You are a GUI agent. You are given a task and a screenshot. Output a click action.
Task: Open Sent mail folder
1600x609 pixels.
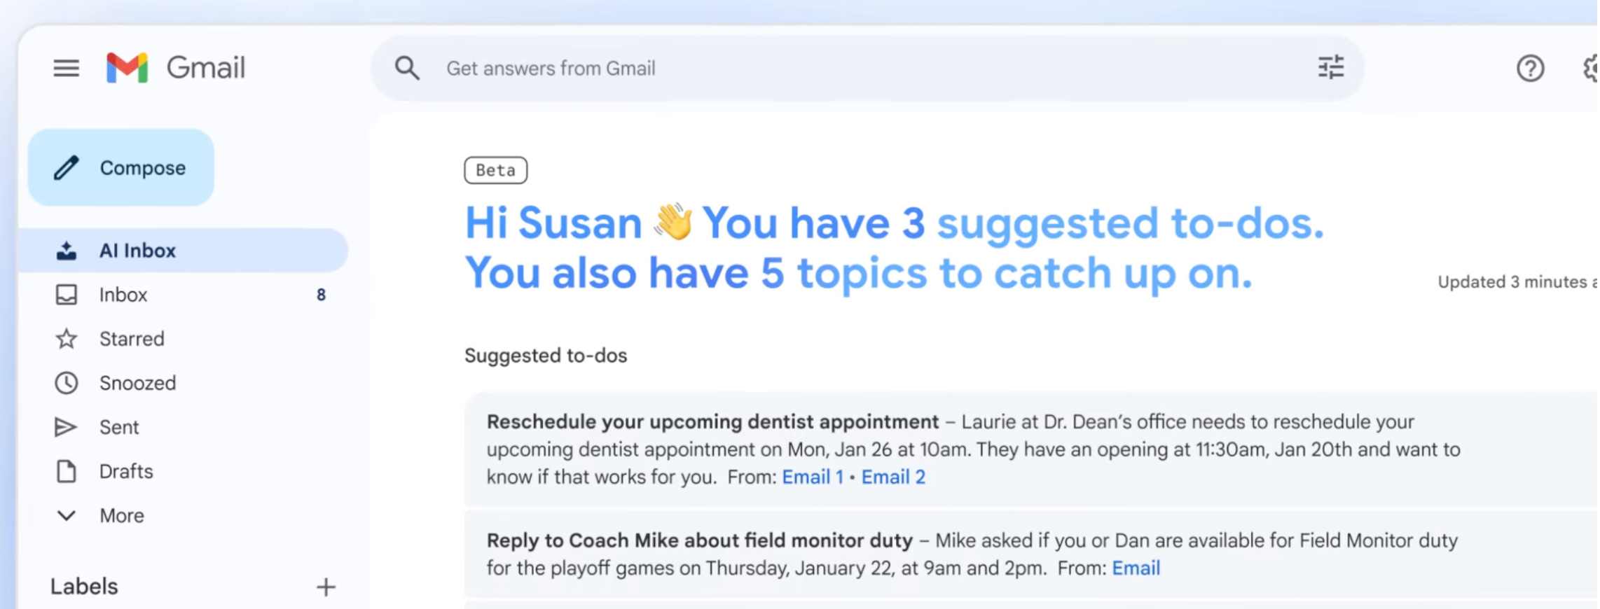click(x=182, y=427)
